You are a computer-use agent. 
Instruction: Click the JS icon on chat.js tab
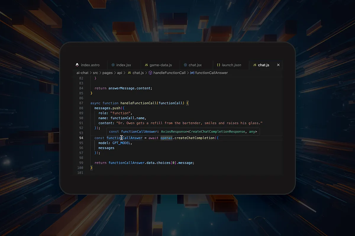point(254,65)
